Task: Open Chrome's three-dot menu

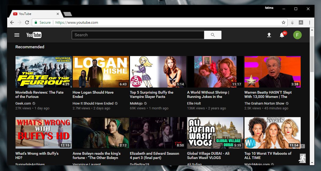Action: pyautogui.click(x=309, y=23)
